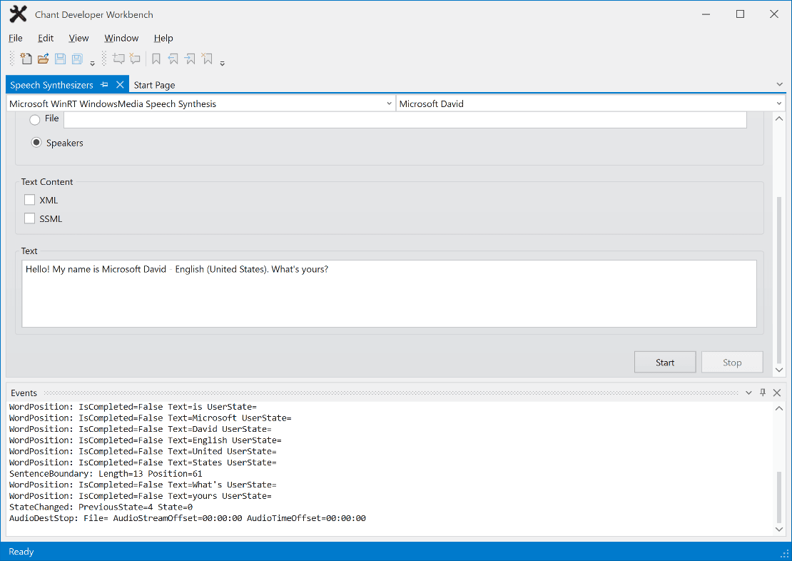
Task: Switch to the Start Page tab
Action: 155,85
